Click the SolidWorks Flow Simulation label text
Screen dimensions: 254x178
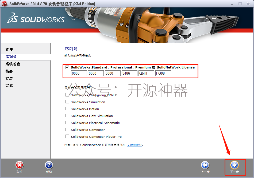(92, 116)
